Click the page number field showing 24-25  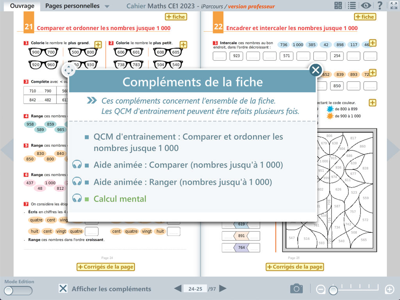click(195, 289)
